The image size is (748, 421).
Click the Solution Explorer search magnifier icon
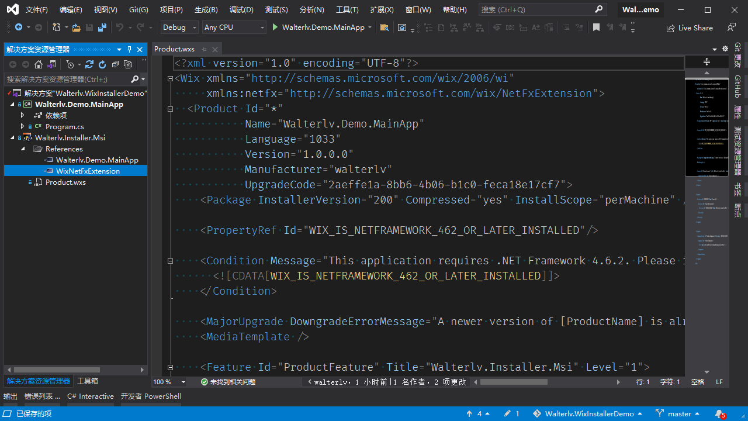pyautogui.click(x=135, y=79)
